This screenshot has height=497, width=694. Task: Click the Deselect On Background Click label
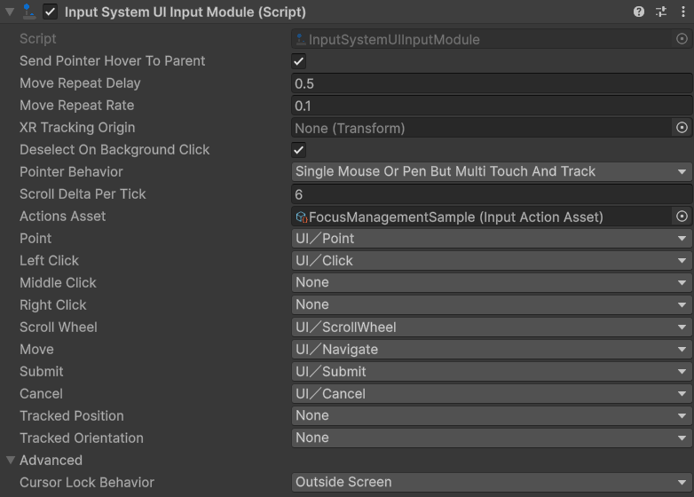click(x=114, y=150)
